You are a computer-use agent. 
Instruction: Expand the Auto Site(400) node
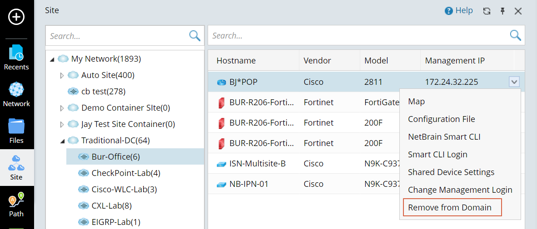(x=62, y=75)
